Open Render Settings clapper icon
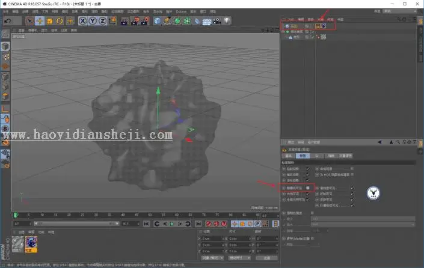The height and width of the screenshot is (268, 424). (144, 21)
